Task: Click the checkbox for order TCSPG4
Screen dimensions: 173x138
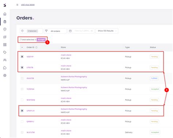Action: pos(22,89)
